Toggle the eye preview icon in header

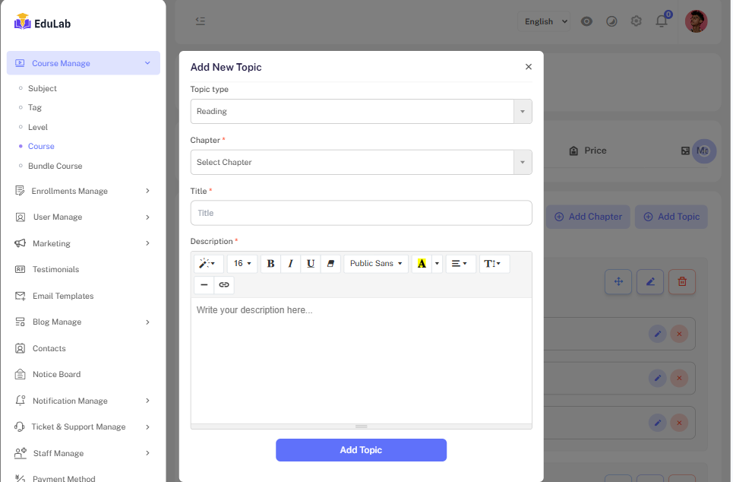(x=586, y=21)
